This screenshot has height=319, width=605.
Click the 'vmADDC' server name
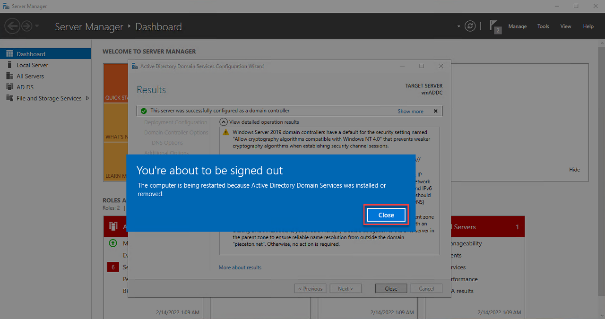[x=432, y=93]
